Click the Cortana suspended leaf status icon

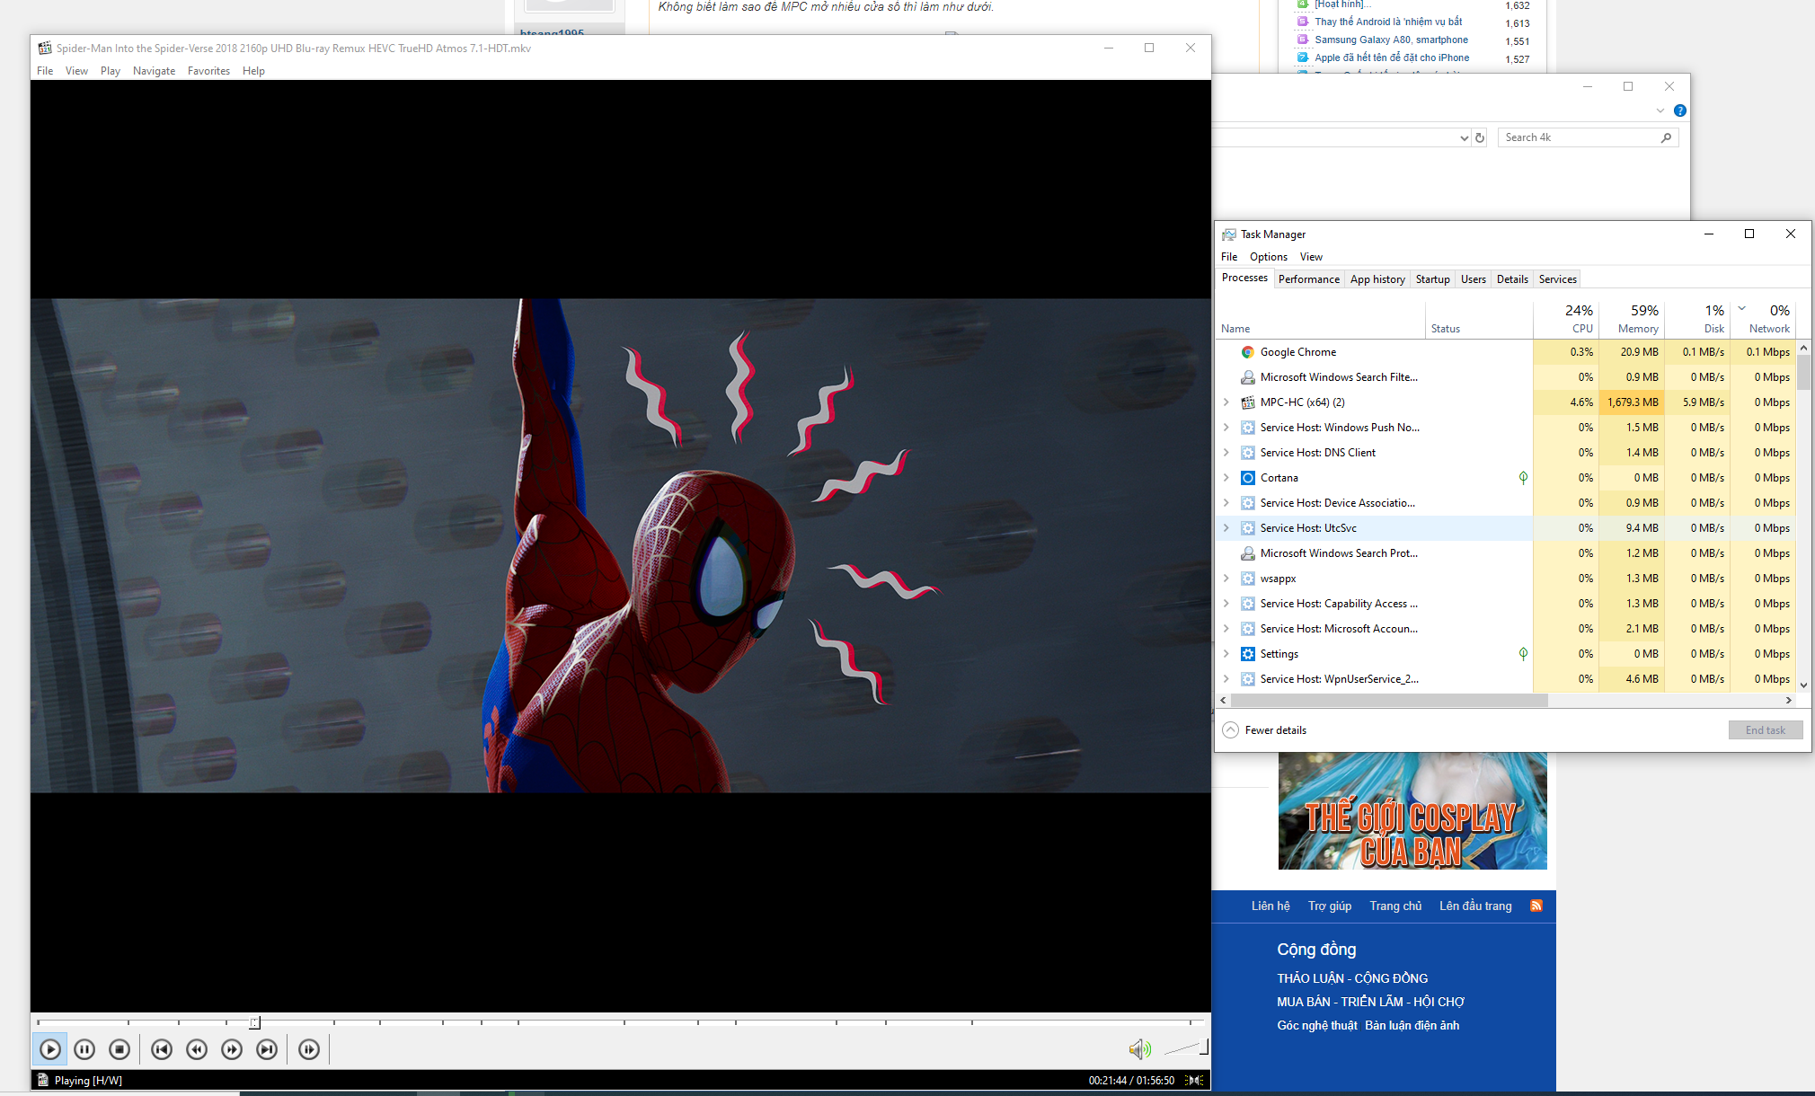pyautogui.click(x=1523, y=478)
